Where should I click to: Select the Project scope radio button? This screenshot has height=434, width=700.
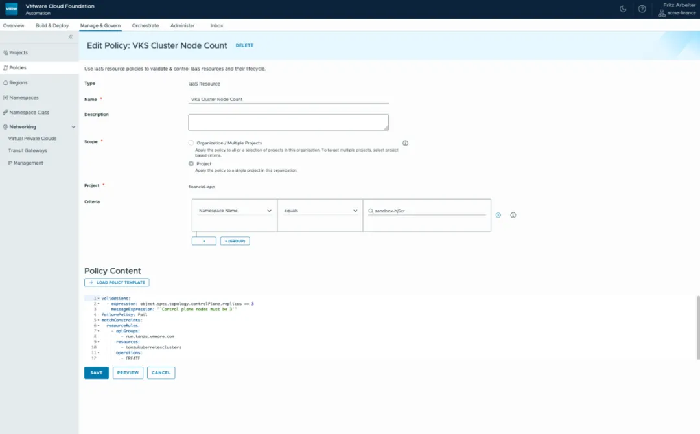(191, 164)
